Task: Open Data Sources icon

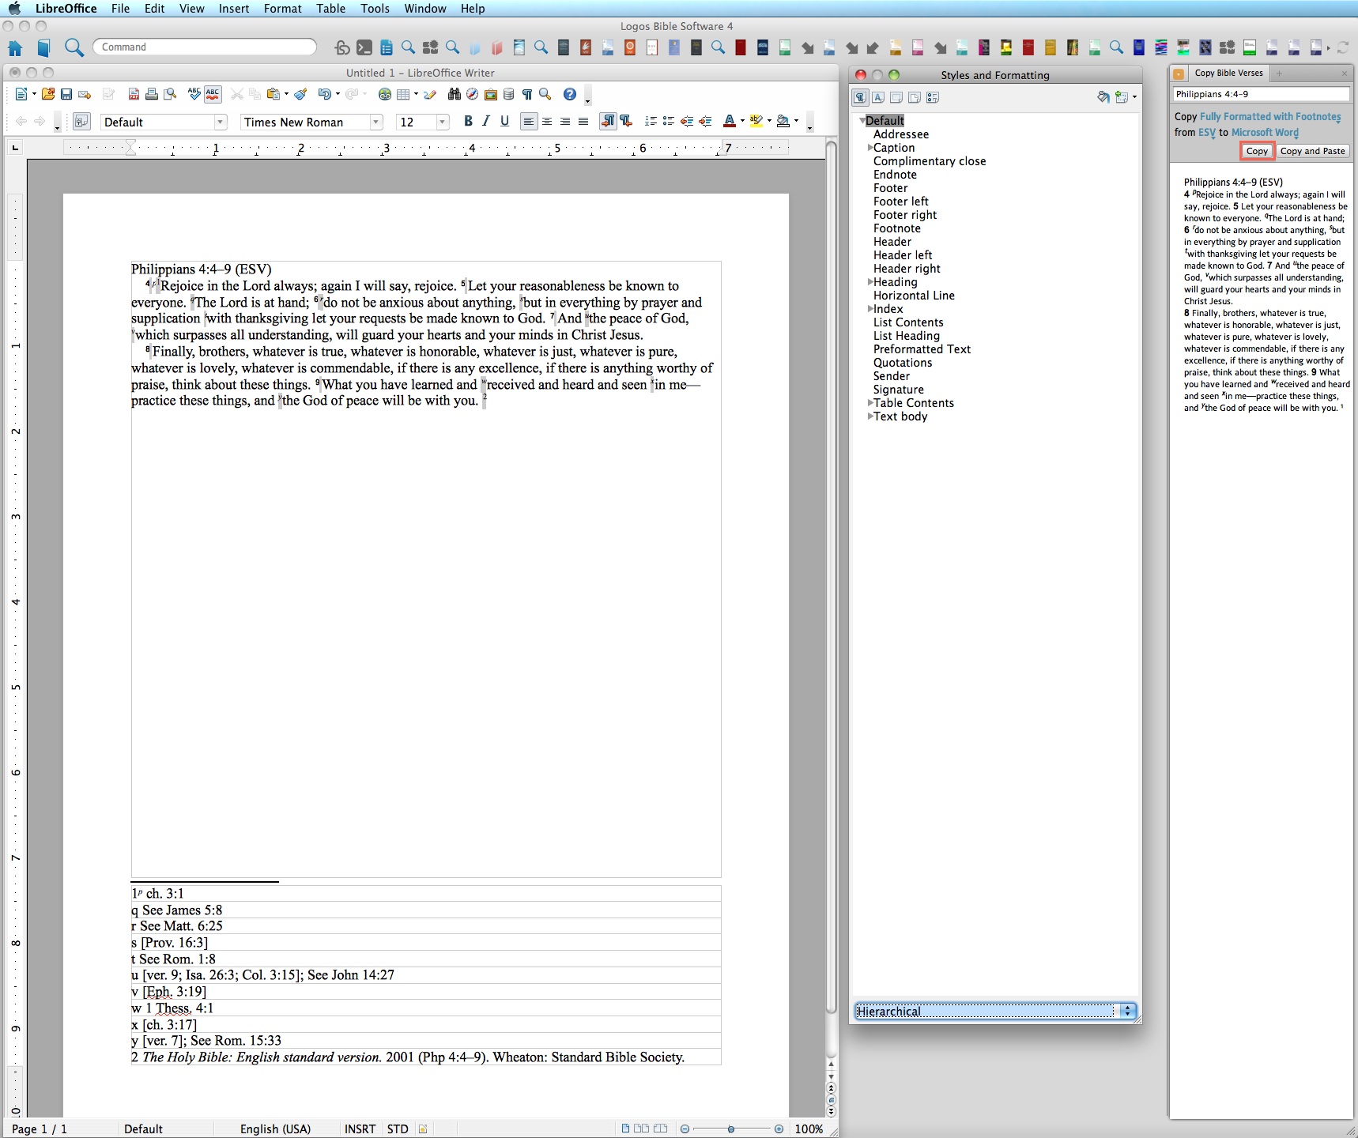Action: coord(508,95)
